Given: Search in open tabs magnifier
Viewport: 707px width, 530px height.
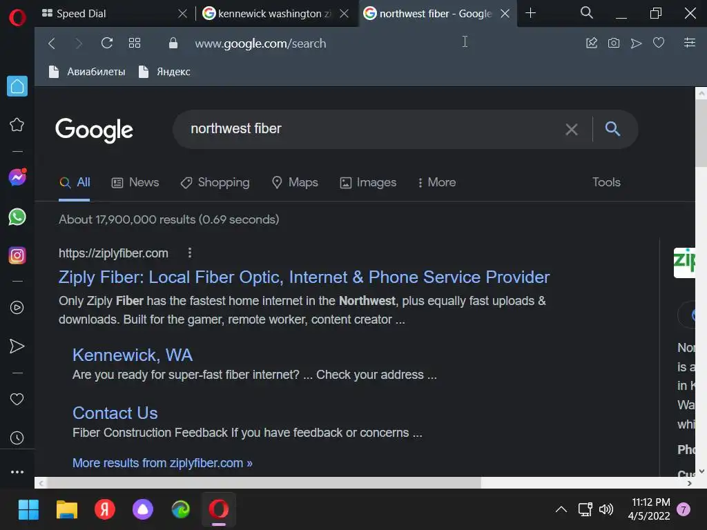Looking at the screenshot, I should coord(587,12).
